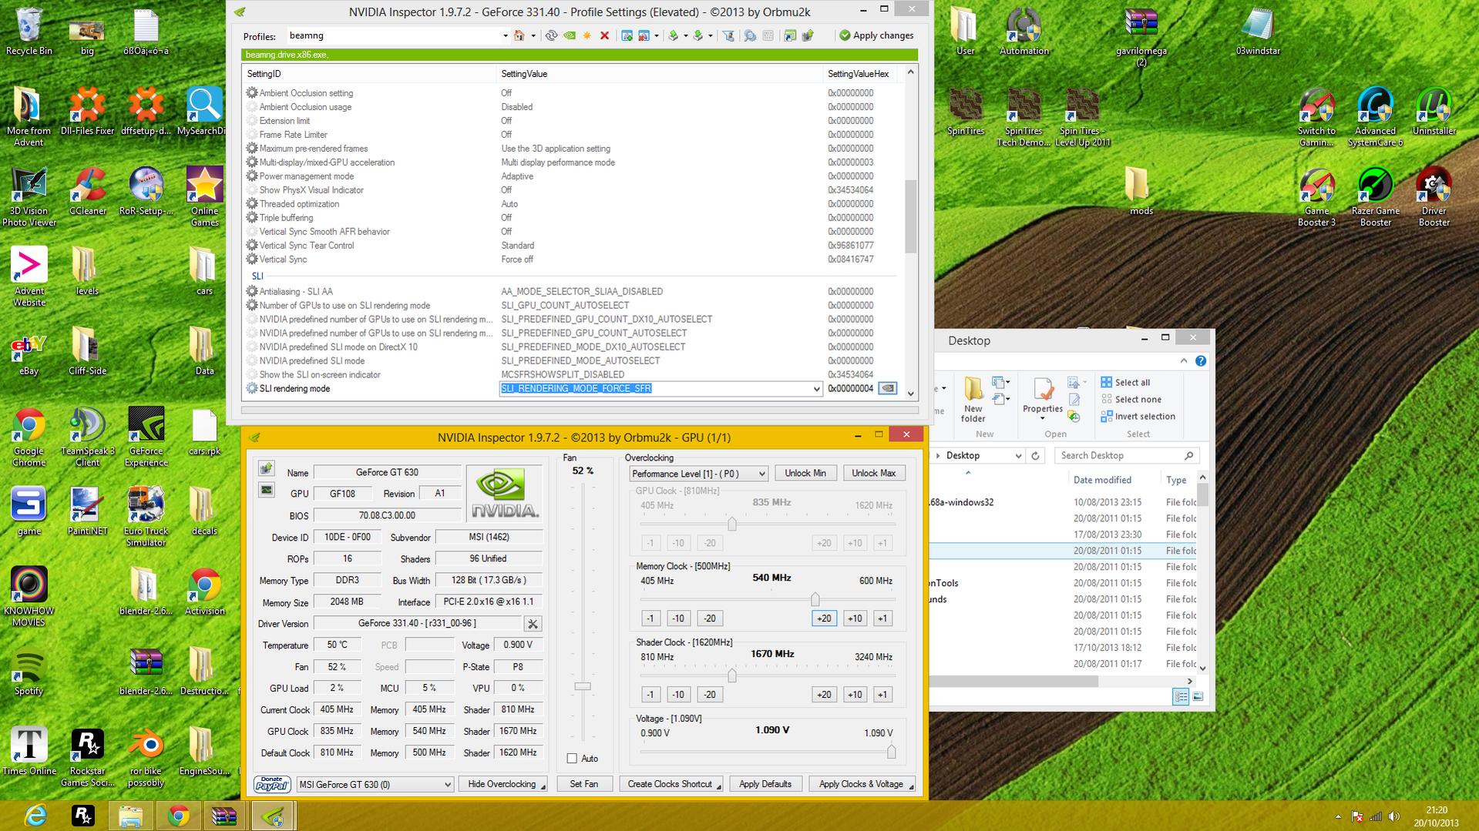Open Internet Explorer from the taskbar
Image resolution: width=1479 pixels, height=831 pixels.
(x=35, y=816)
